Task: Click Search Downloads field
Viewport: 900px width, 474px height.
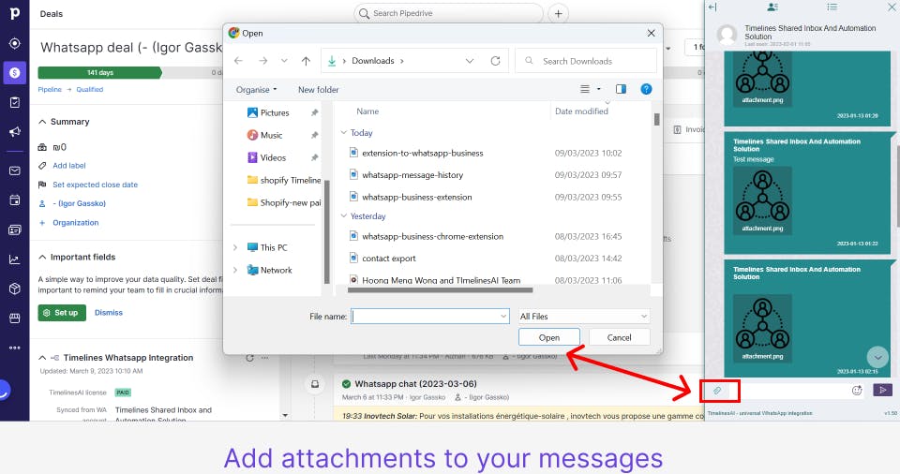Action: 586,61
